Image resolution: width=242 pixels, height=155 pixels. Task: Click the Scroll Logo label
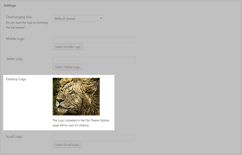[x=14, y=137]
